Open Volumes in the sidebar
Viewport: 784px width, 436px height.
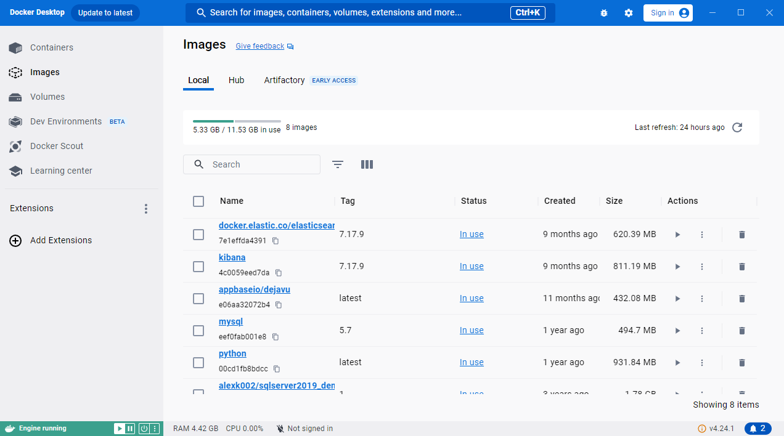47,97
